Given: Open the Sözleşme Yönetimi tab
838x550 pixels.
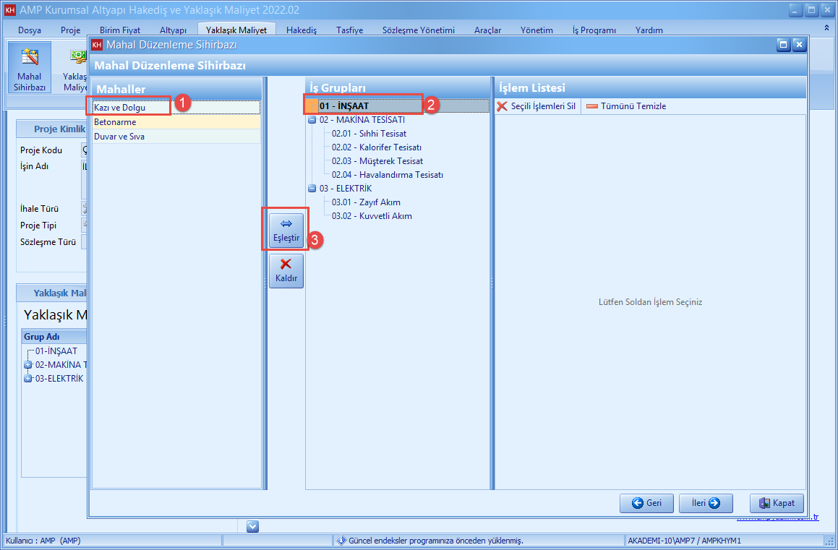Looking at the screenshot, I should (419, 30).
